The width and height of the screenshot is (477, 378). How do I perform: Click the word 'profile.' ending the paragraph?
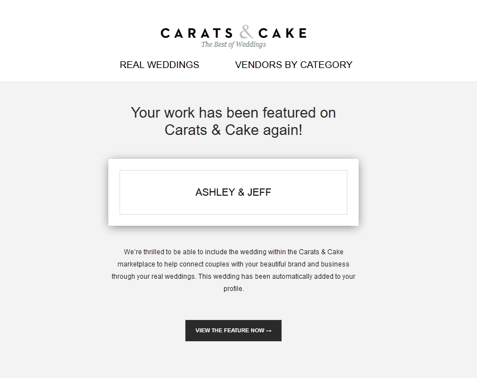(x=233, y=289)
